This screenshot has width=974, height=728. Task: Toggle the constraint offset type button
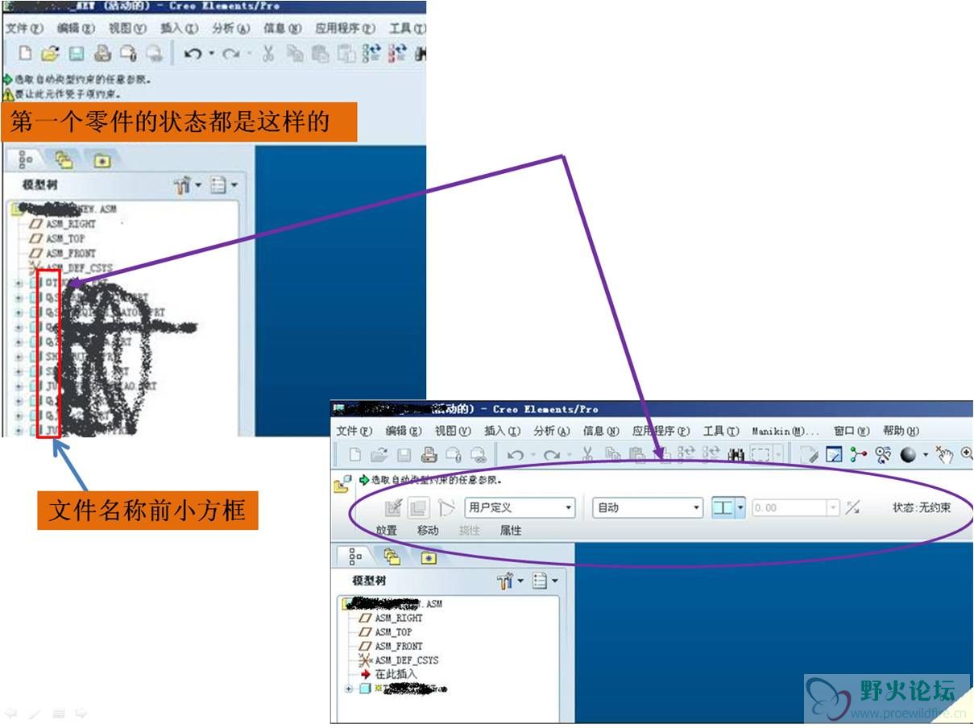pyautogui.click(x=723, y=507)
